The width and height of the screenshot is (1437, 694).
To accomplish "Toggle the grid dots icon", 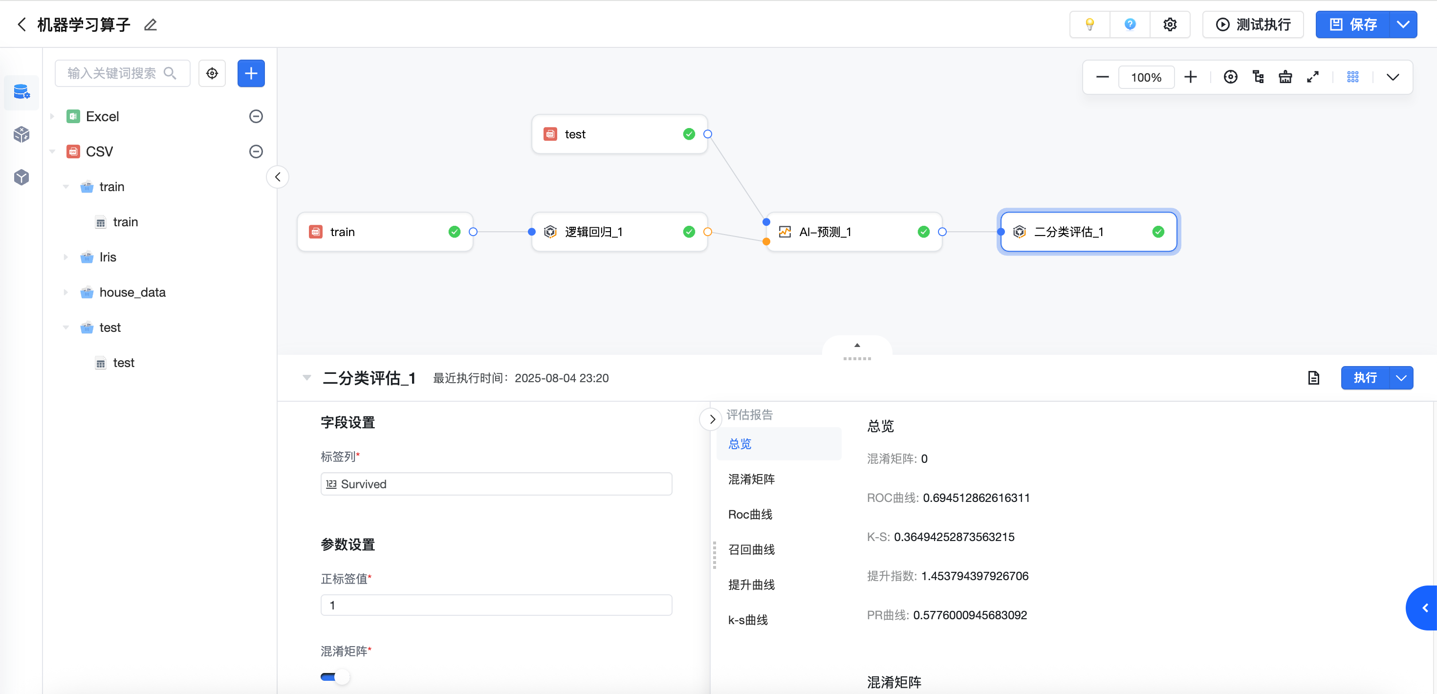I will click(1353, 77).
